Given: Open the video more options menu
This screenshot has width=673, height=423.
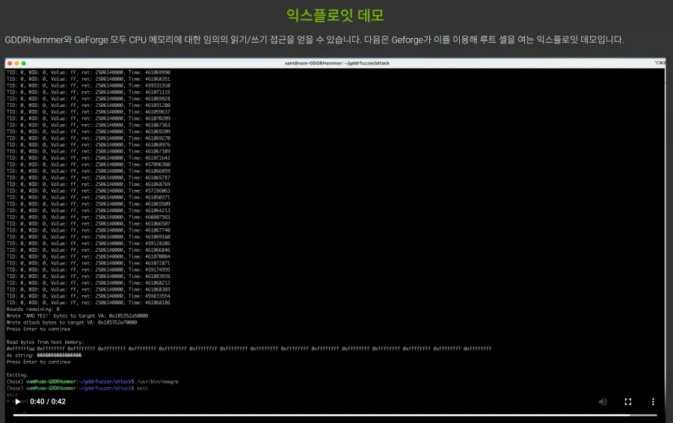Looking at the screenshot, I should (x=653, y=401).
